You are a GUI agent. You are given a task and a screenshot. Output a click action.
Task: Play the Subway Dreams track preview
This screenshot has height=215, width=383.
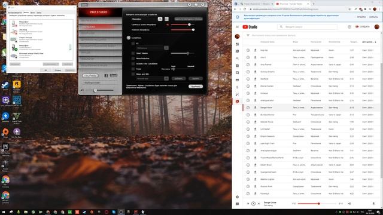point(248,72)
